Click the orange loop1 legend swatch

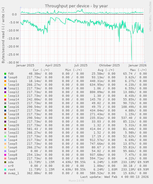click(5, 81)
